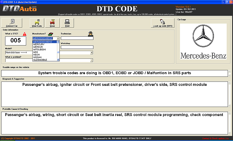233x141 pixels.
Task: Click the manufacturer list's scroll-up arrow
Action: 58,42
